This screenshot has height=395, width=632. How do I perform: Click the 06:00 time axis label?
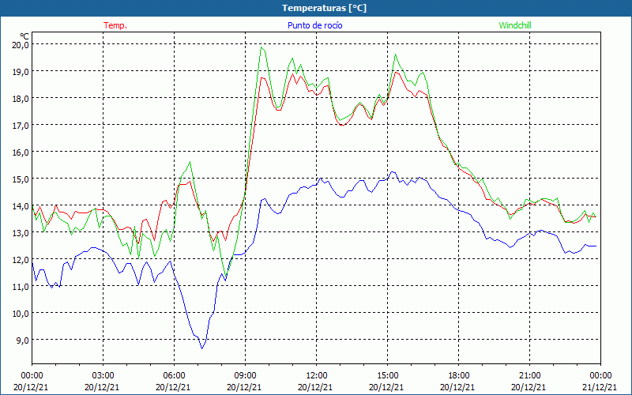[x=173, y=375]
